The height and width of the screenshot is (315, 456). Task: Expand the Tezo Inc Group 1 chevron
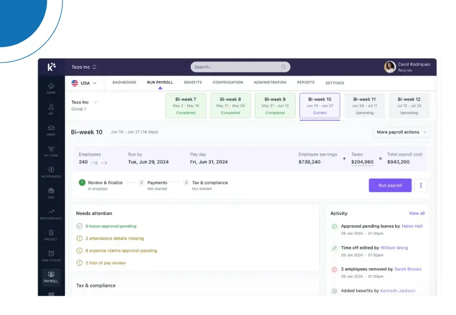[95, 102]
